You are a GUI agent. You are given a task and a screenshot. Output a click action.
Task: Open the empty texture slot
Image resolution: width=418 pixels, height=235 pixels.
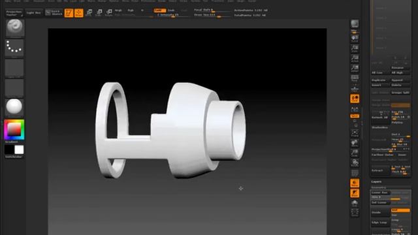click(14, 88)
